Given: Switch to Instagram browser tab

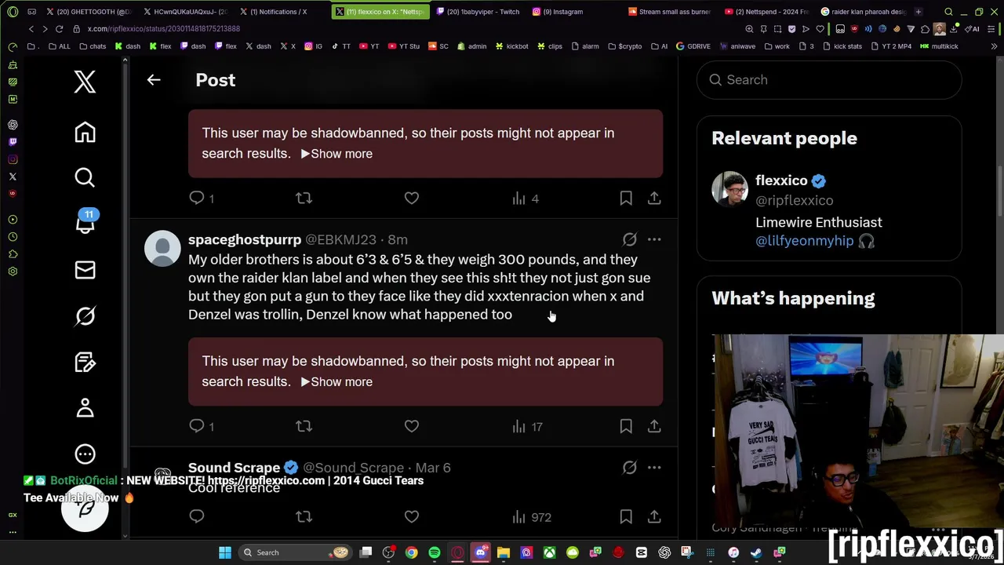Looking at the screenshot, I should 562,12.
